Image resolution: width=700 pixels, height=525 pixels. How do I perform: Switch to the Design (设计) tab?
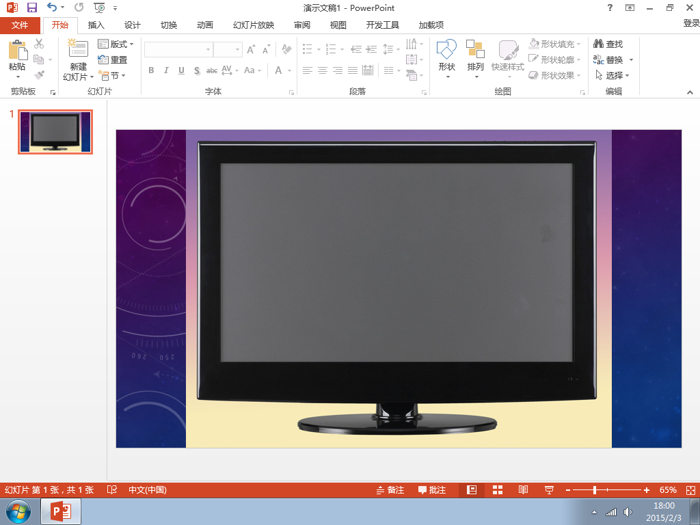pos(132,25)
